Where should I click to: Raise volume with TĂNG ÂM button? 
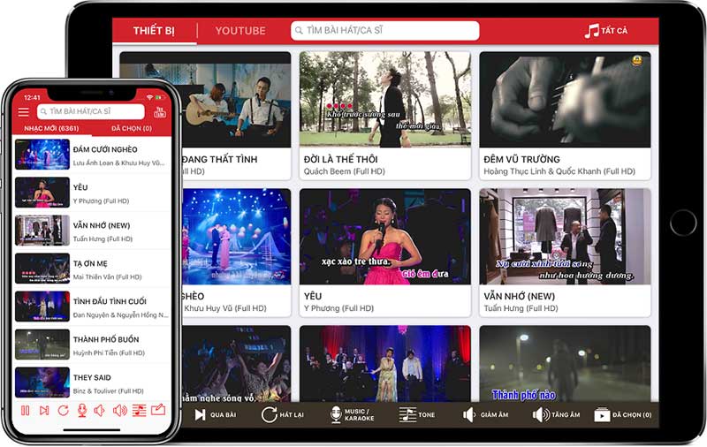[556, 414]
